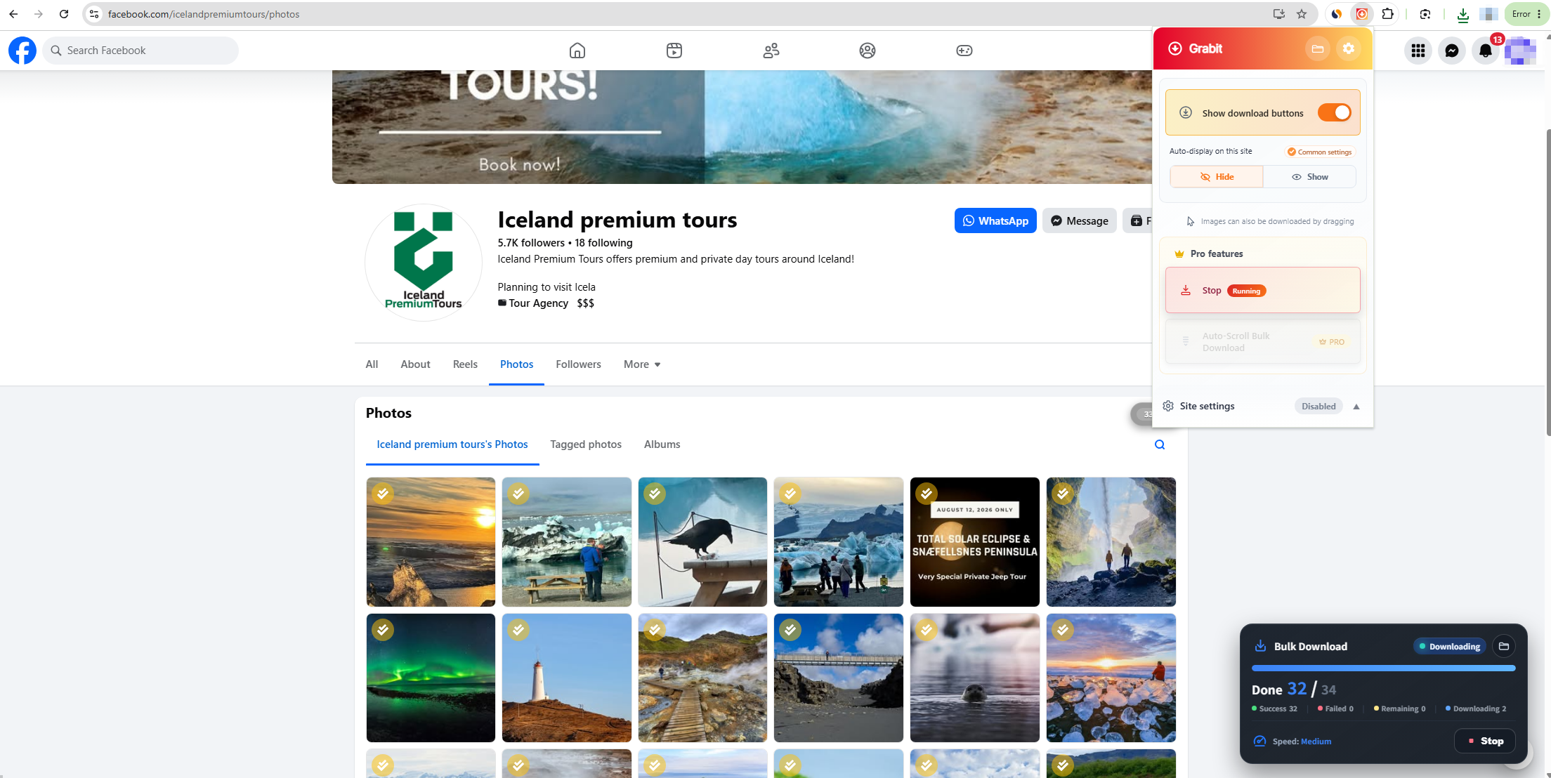Open the Facebook account profile avatar
Viewport: 1551px width, 778px height.
[1519, 51]
